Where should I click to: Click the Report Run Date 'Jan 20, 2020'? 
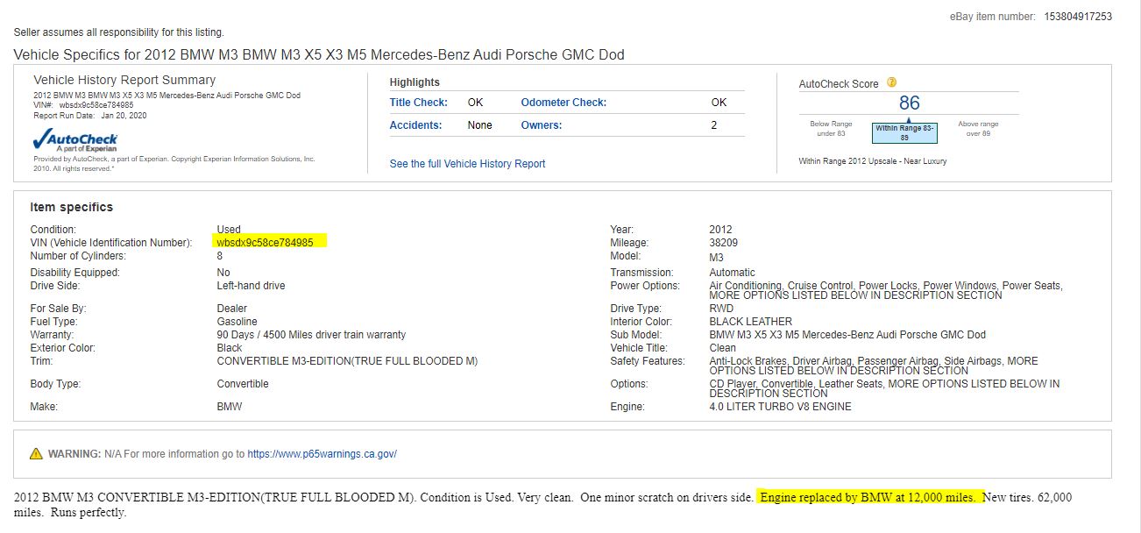pos(124,116)
